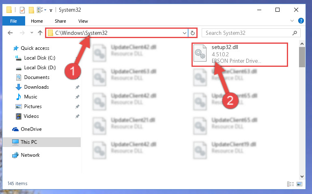312x194 pixels.
Task: Click the vertical scrollbar down arrow
Action: coord(302,176)
